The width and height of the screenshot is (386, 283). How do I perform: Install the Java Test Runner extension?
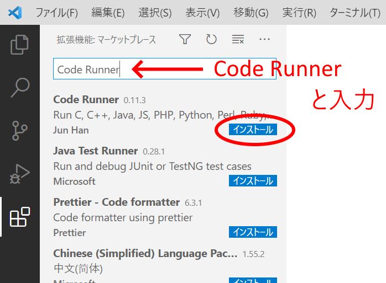pyautogui.click(x=253, y=181)
